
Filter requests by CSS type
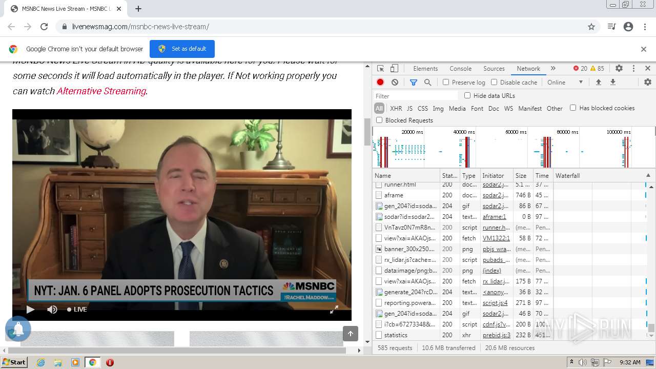(x=423, y=108)
